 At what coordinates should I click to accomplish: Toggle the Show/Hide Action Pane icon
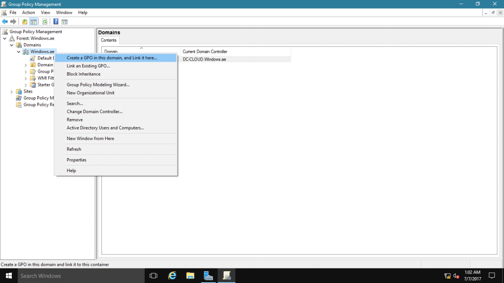[x=65, y=21]
